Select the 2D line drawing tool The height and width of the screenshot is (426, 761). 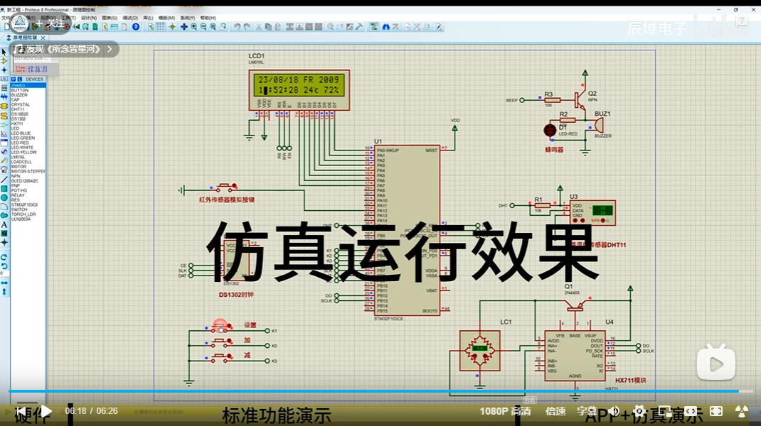click(4, 180)
